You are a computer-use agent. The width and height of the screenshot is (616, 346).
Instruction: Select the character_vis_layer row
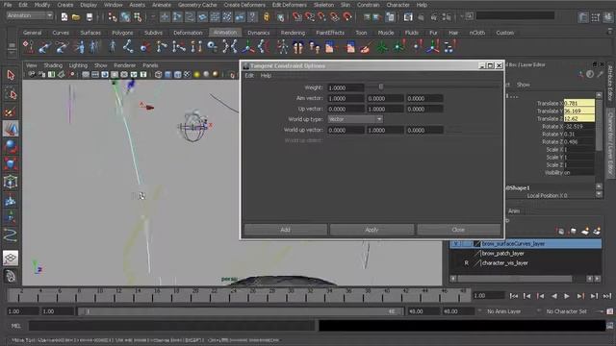[x=526, y=262]
